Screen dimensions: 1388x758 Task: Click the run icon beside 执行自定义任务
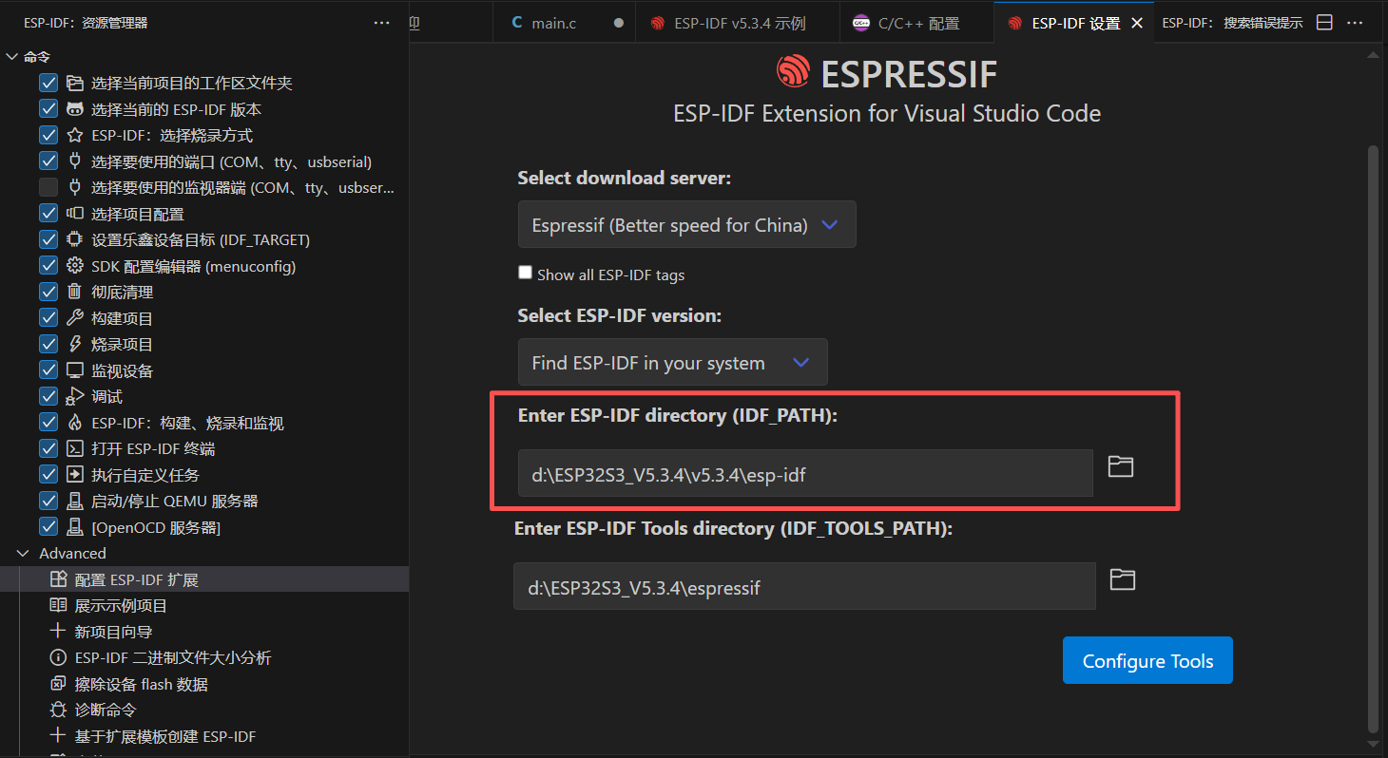(x=74, y=475)
